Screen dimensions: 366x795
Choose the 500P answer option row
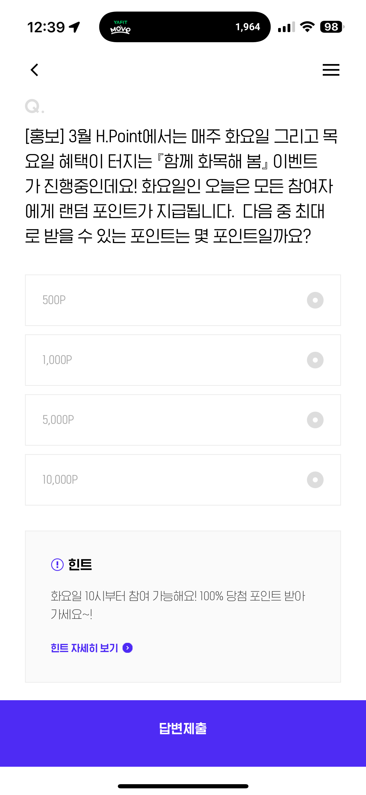pos(183,300)
